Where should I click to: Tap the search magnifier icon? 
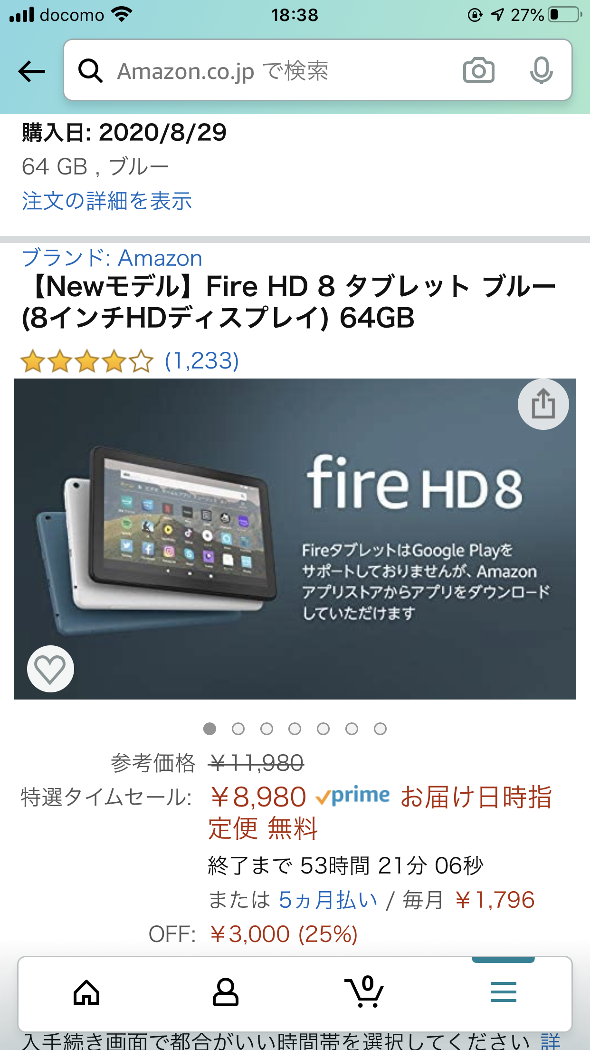90,71
